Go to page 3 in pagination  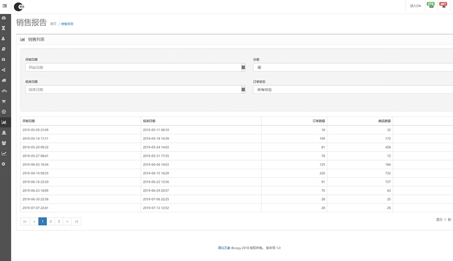[59, 221]
